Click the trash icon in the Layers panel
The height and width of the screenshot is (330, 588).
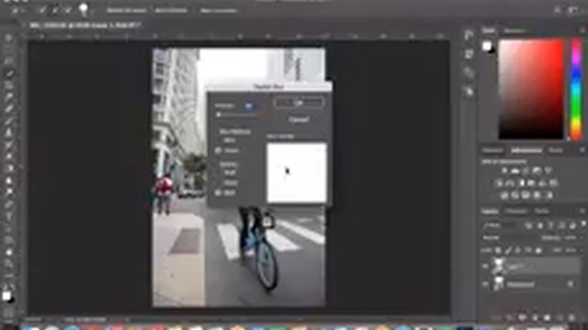point(571,318)
